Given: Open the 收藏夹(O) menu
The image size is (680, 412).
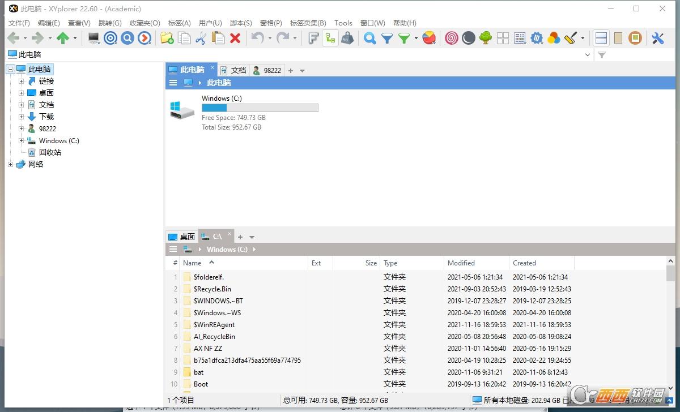Looking at the screenshot, I should click(x=145, y=23).
